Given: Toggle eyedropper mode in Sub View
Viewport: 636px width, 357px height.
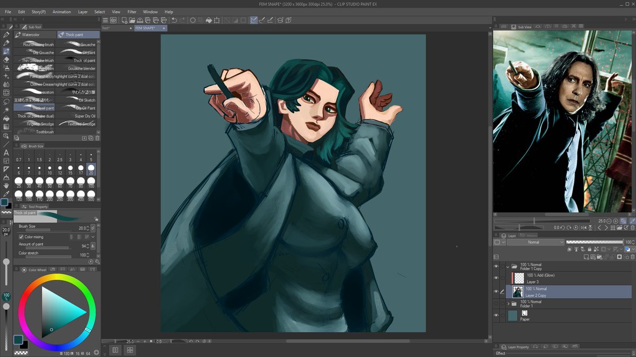Looking at the screenshot, I should 632,221.
